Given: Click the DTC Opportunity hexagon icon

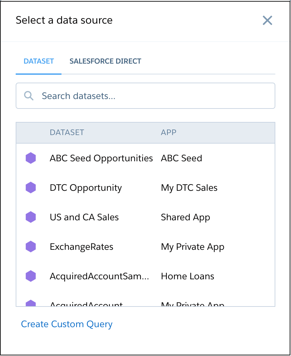Looking at the screenshot, I should (x=31, y=188).
